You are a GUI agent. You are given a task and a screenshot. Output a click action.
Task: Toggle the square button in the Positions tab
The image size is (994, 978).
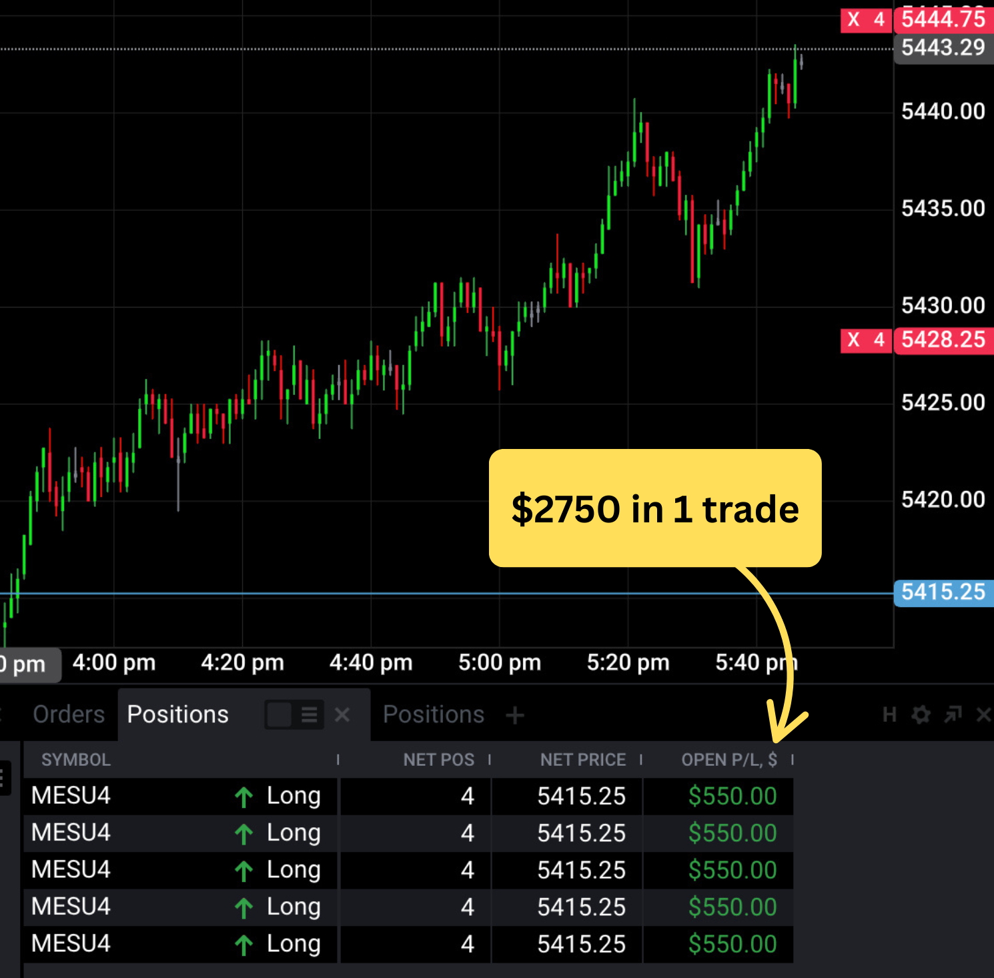click(279, 715)
